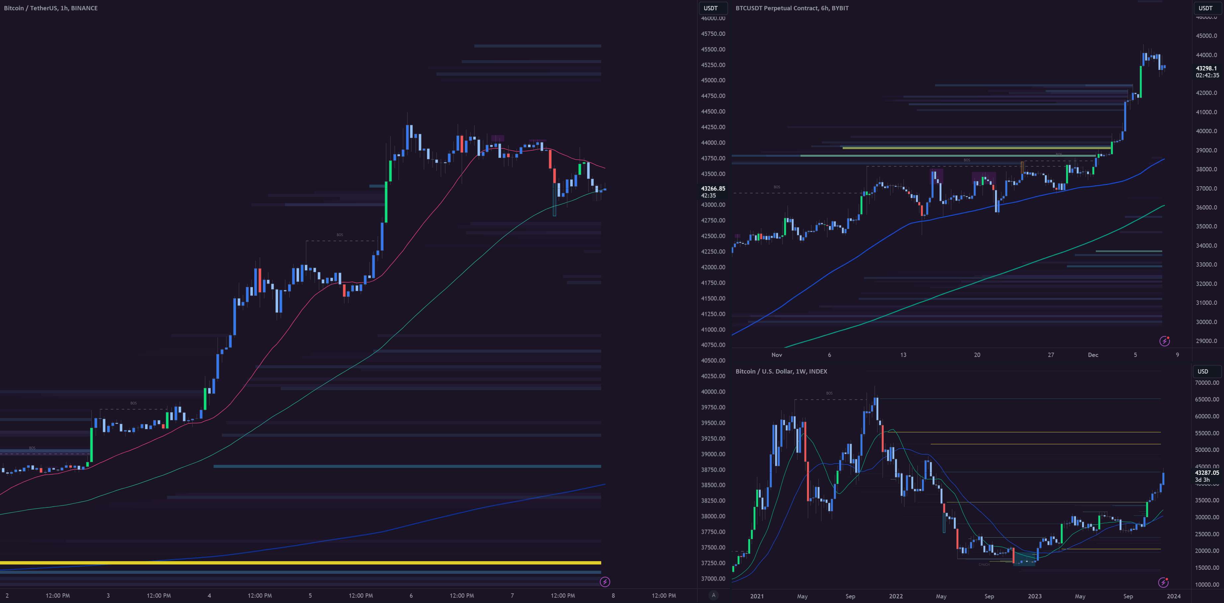Click the 38000.0 price axis label on the 6h chart
The height and width of the screenshot is (603, 1224).
(x=1206, y=169)
